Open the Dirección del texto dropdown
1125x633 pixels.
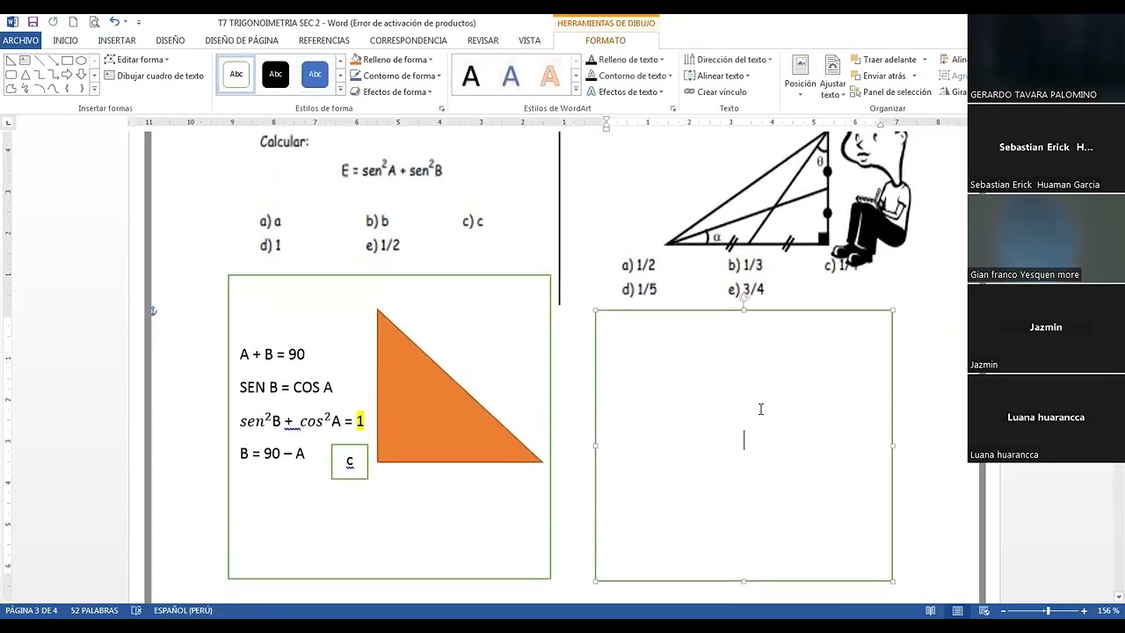point(728,60)
